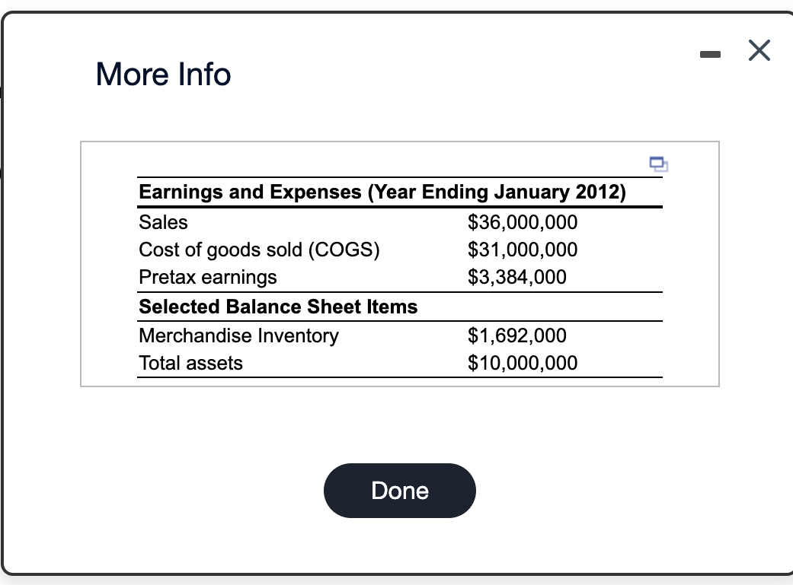Click the copy-to-clipboard icon above the table

coord(659,164)
